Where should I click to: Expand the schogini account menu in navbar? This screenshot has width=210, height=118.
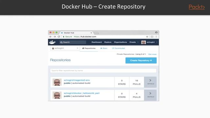pos(152,42)
